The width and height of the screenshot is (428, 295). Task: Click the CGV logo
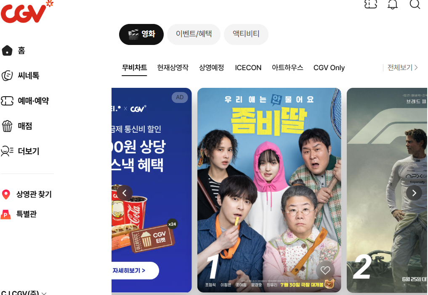(27, 12)
